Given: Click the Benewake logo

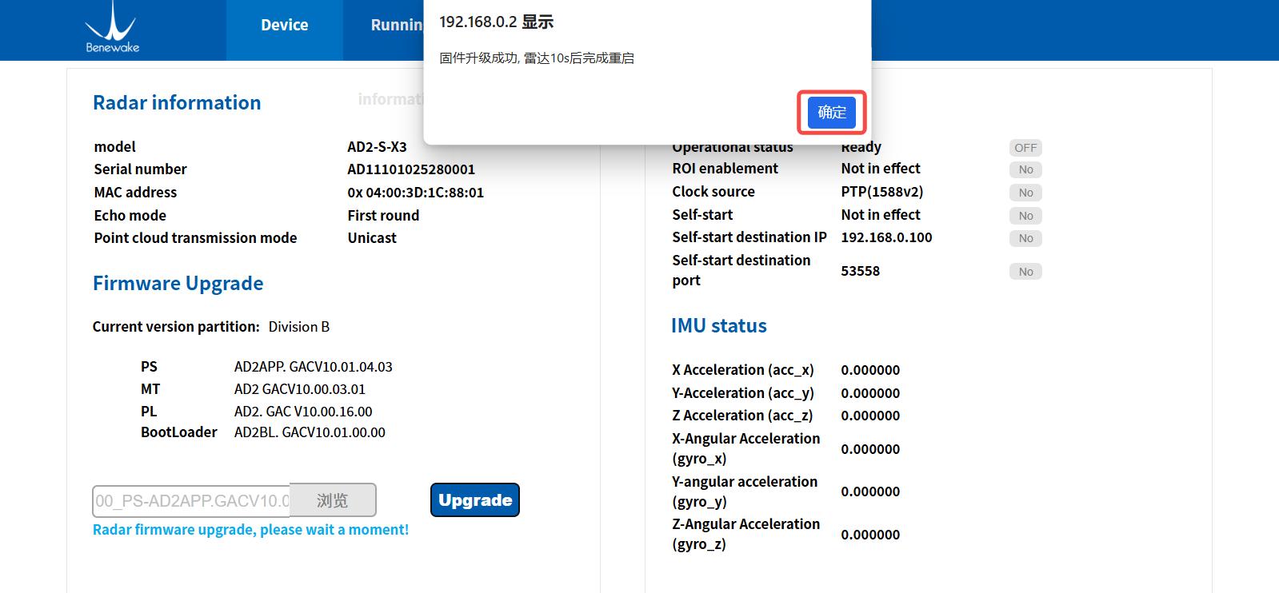Looking at the screenshot, I should pos(112,28).
